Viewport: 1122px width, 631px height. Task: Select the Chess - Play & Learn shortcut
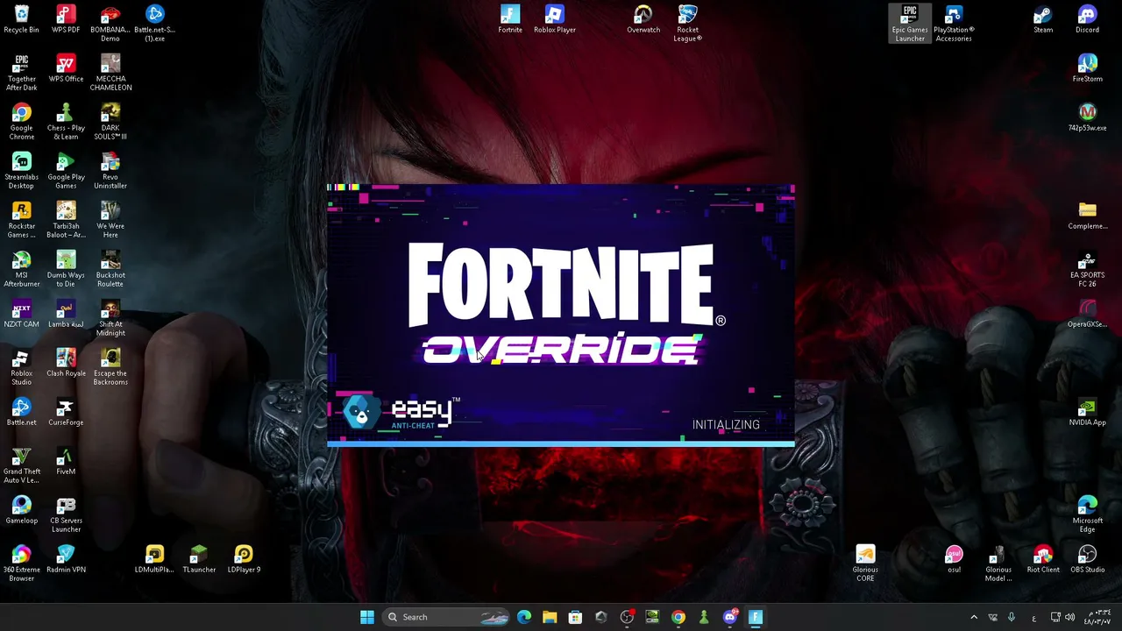(66, 122)
